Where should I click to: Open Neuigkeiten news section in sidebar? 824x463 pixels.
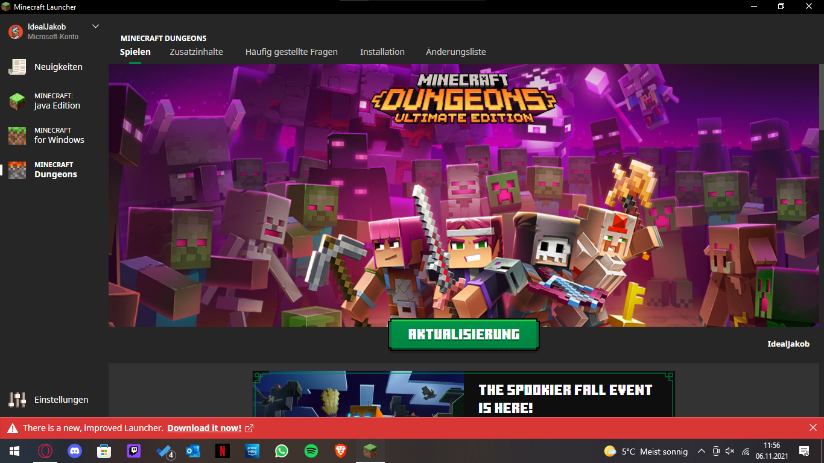[x=58, y=67]
